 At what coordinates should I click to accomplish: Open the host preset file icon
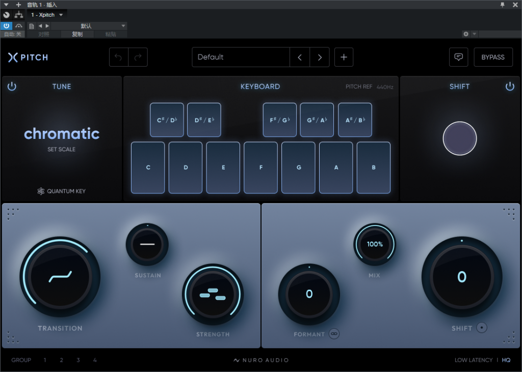tap(32, 26)
